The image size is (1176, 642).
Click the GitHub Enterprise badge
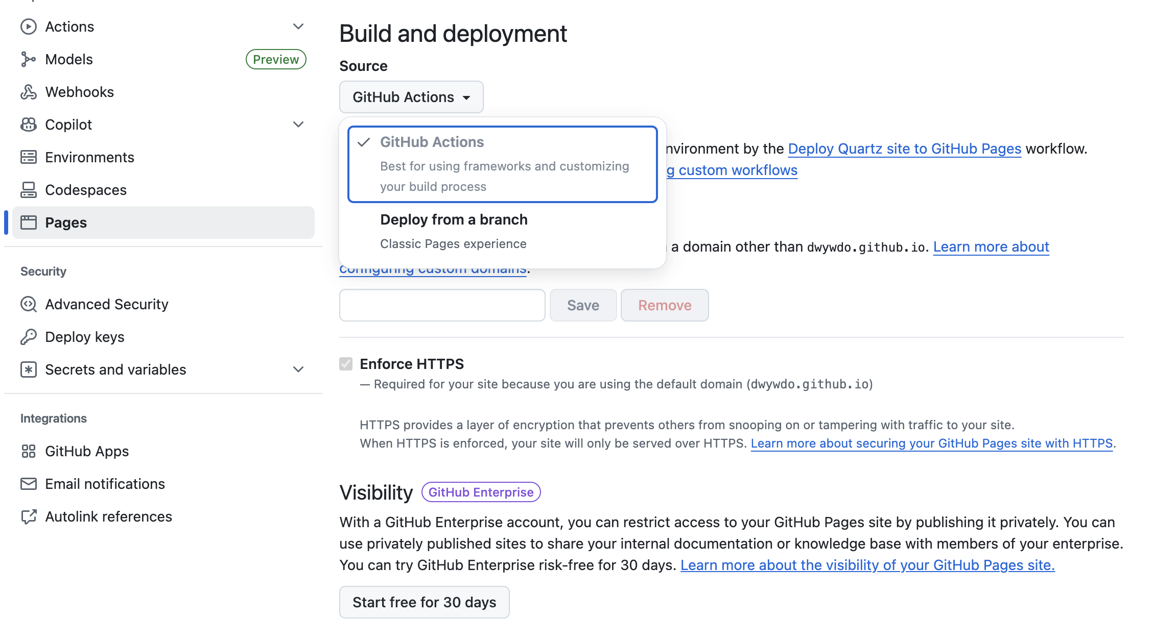tap(481, 492)
